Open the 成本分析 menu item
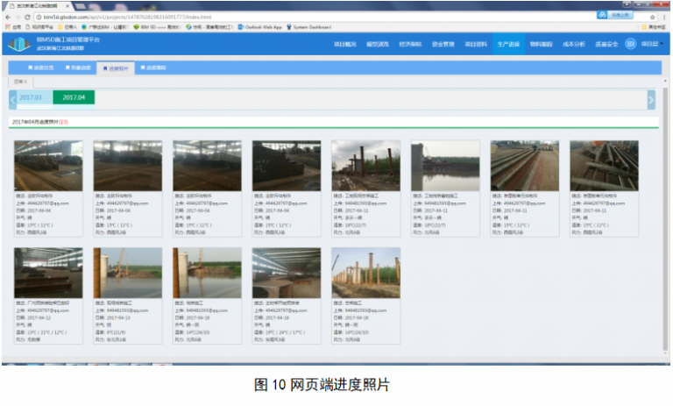 pos(573,44)
